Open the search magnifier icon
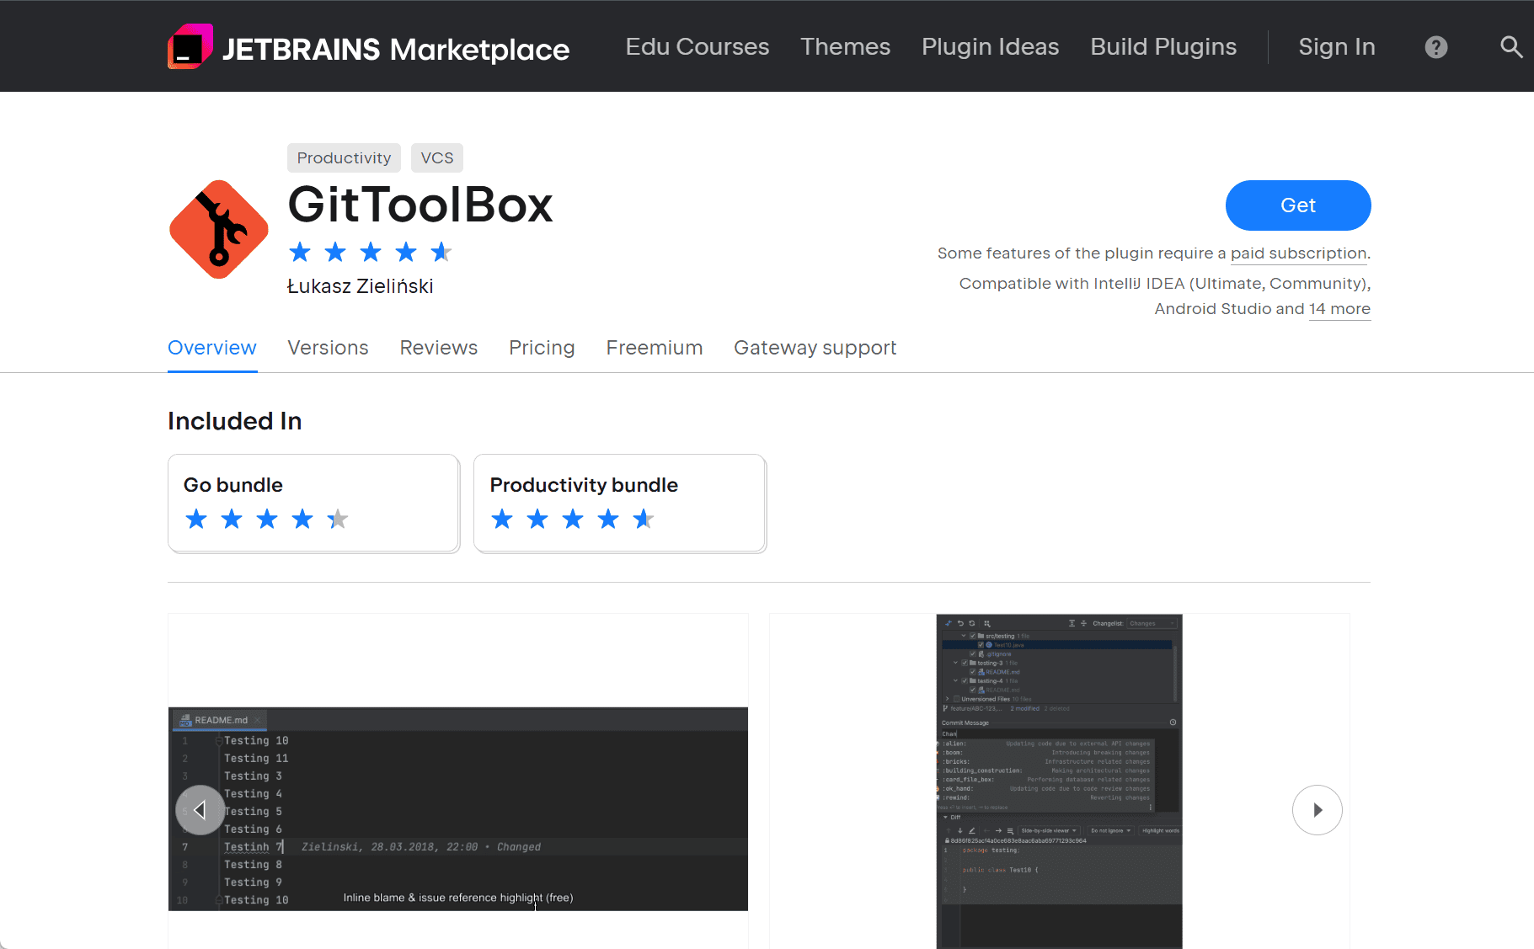Screen dimensions: 1534x949 coord(1510,46)
